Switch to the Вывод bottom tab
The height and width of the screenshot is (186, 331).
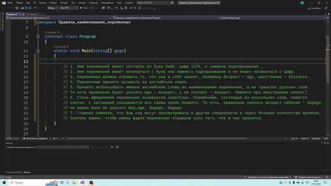click(x=27, y=172)
